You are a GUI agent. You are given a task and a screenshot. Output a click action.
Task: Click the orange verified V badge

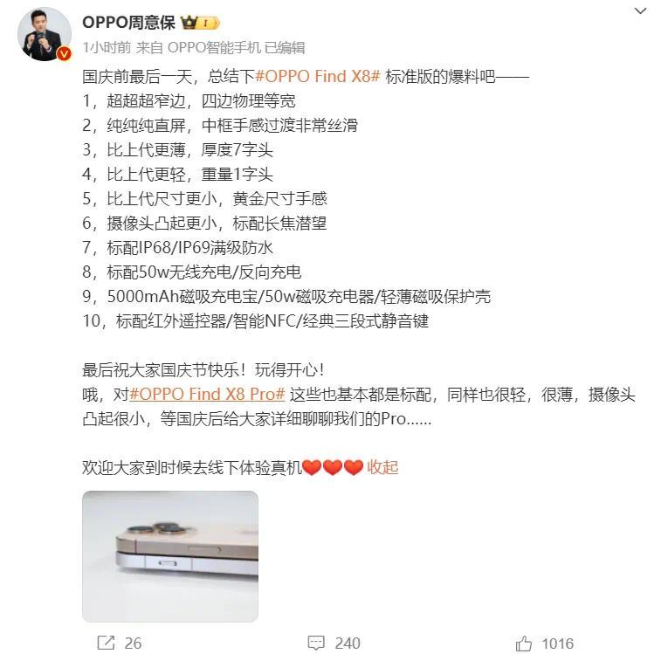64,54
